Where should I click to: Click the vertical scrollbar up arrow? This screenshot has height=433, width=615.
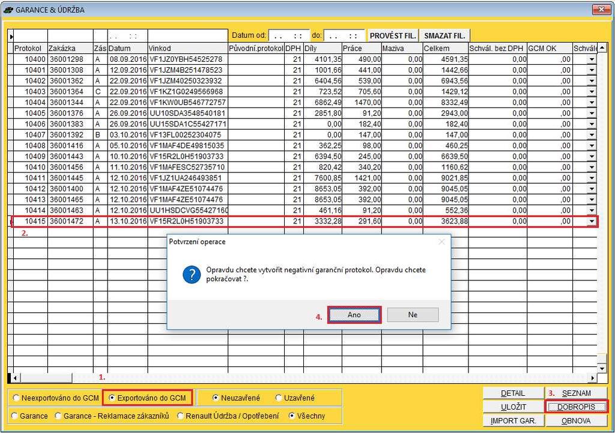tap(602, 48)
